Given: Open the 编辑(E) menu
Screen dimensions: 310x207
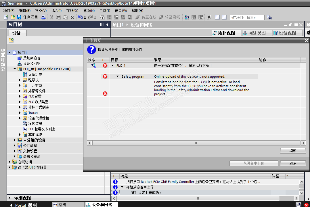Looking at the screenshot, I should 25,11.
